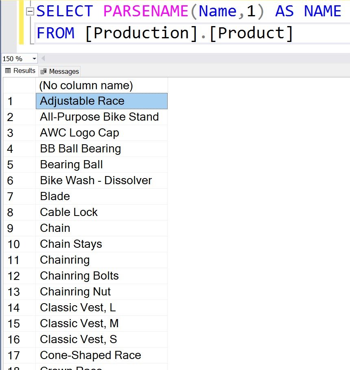The width and height of the screenshot is (350, 370).
Task: Select the Cone-Shaped Race cell
Action: pos(102,355)
